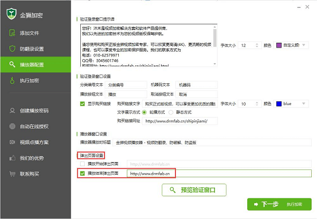Select the 轮播方式 radio button
The height and width of the screenshot is (219, 317).
[144, 112]
